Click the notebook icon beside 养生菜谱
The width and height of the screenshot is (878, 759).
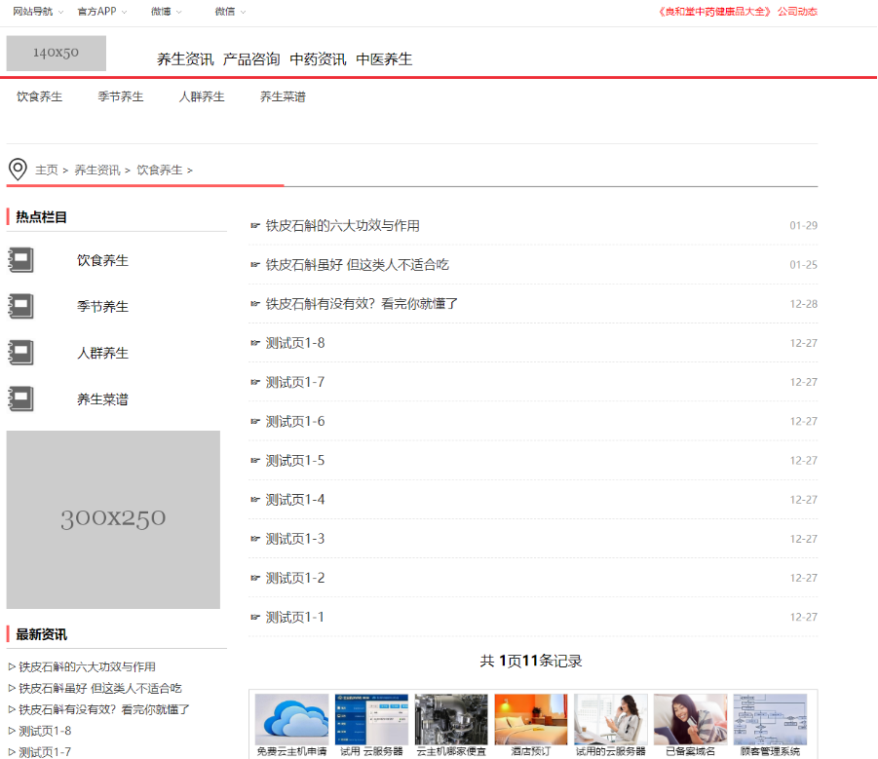point(20,398)
